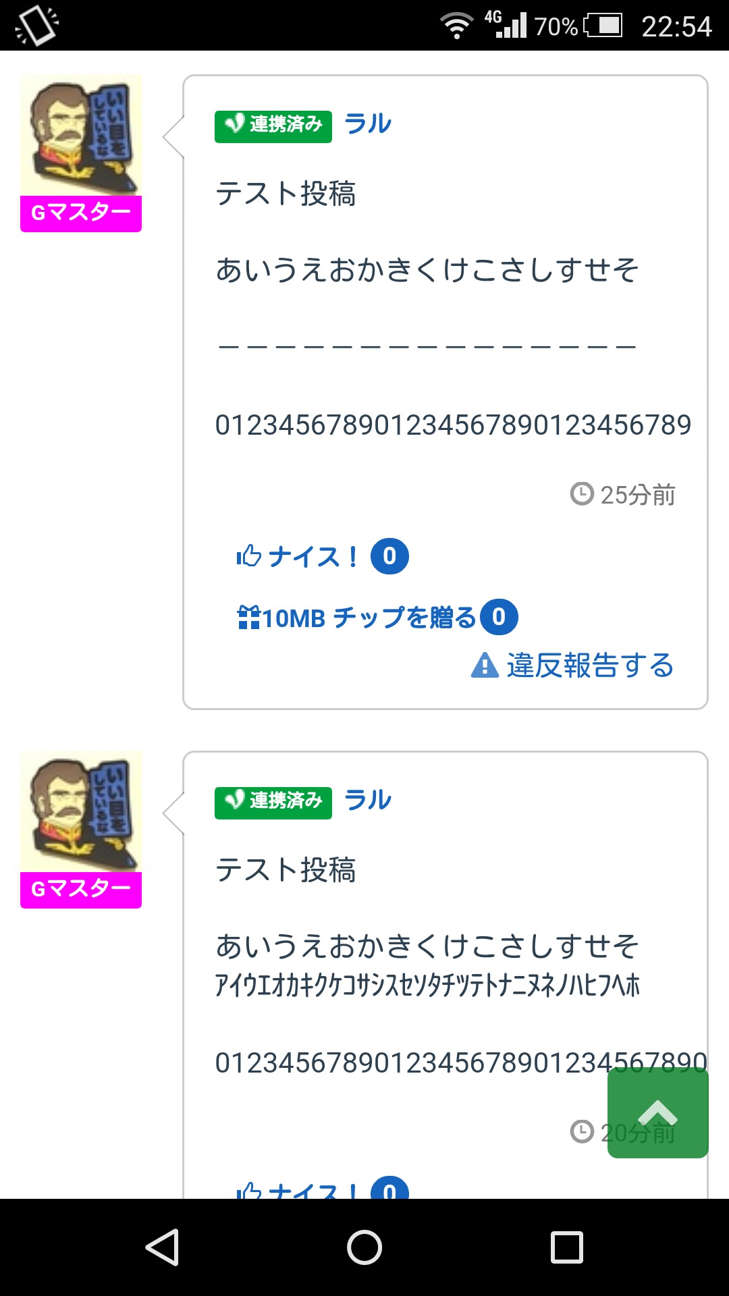Tap first post's user avatar thumbnail
Viewport: 729px width, 1296px height.
pyautogui.click(x=81, y=135)
